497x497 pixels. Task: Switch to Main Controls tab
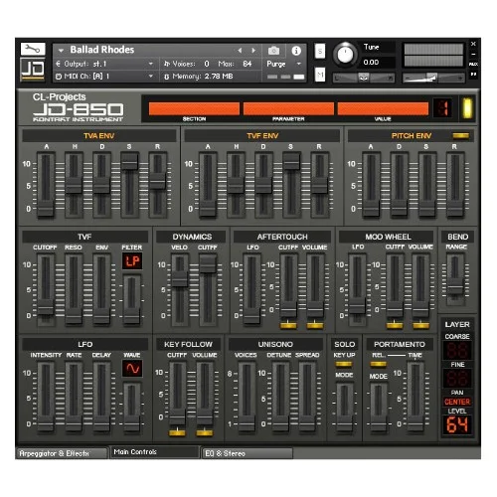point(154,452)
